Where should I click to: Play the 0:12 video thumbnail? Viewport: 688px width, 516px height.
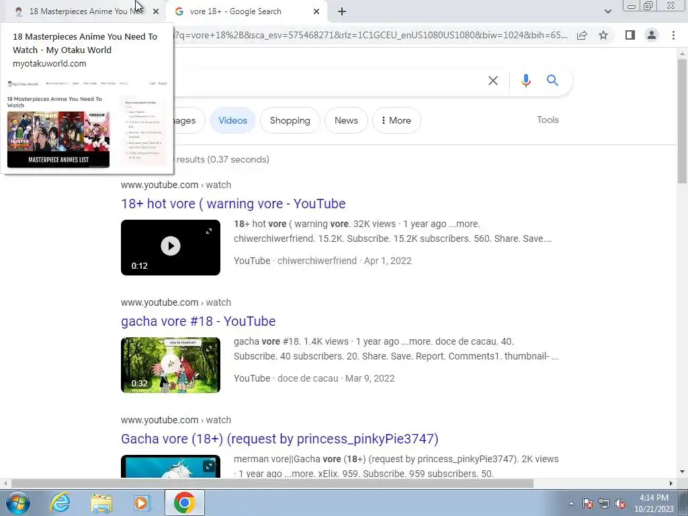click(171, 246)
